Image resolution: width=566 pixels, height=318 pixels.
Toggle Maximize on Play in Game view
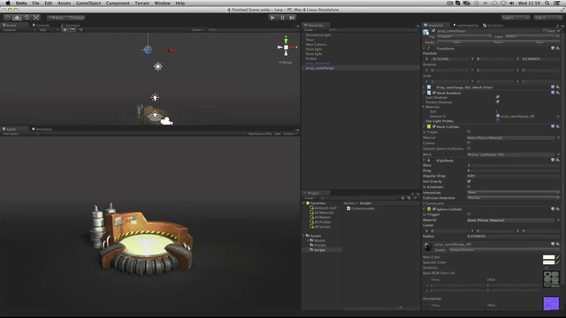tap(260, 134)
